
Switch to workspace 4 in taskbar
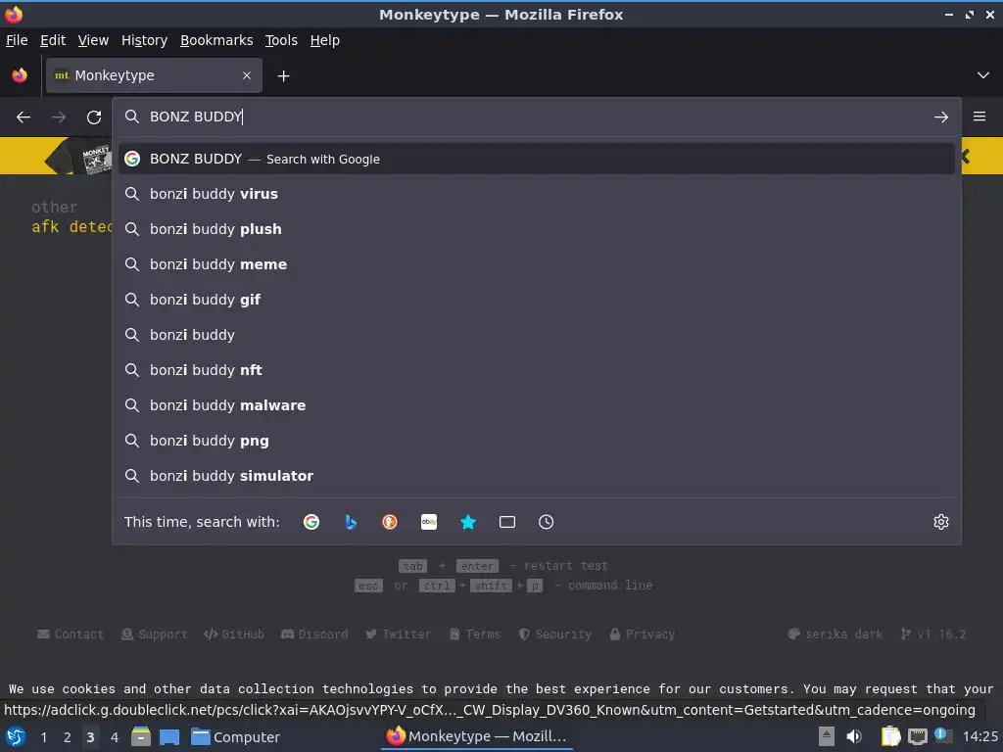tap(115, 737)
